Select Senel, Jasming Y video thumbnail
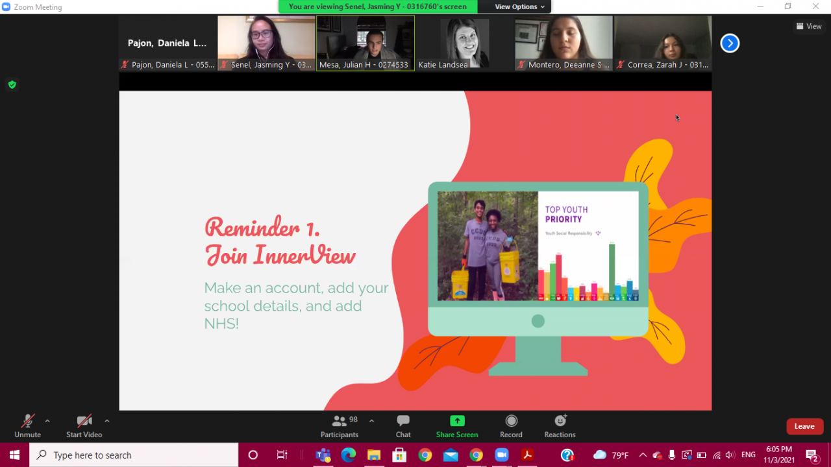The height and width of the screenshot is (467, 831). 266,43
